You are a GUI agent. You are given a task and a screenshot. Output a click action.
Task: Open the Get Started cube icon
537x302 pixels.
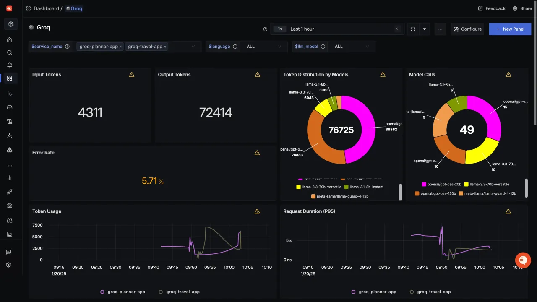11,24
